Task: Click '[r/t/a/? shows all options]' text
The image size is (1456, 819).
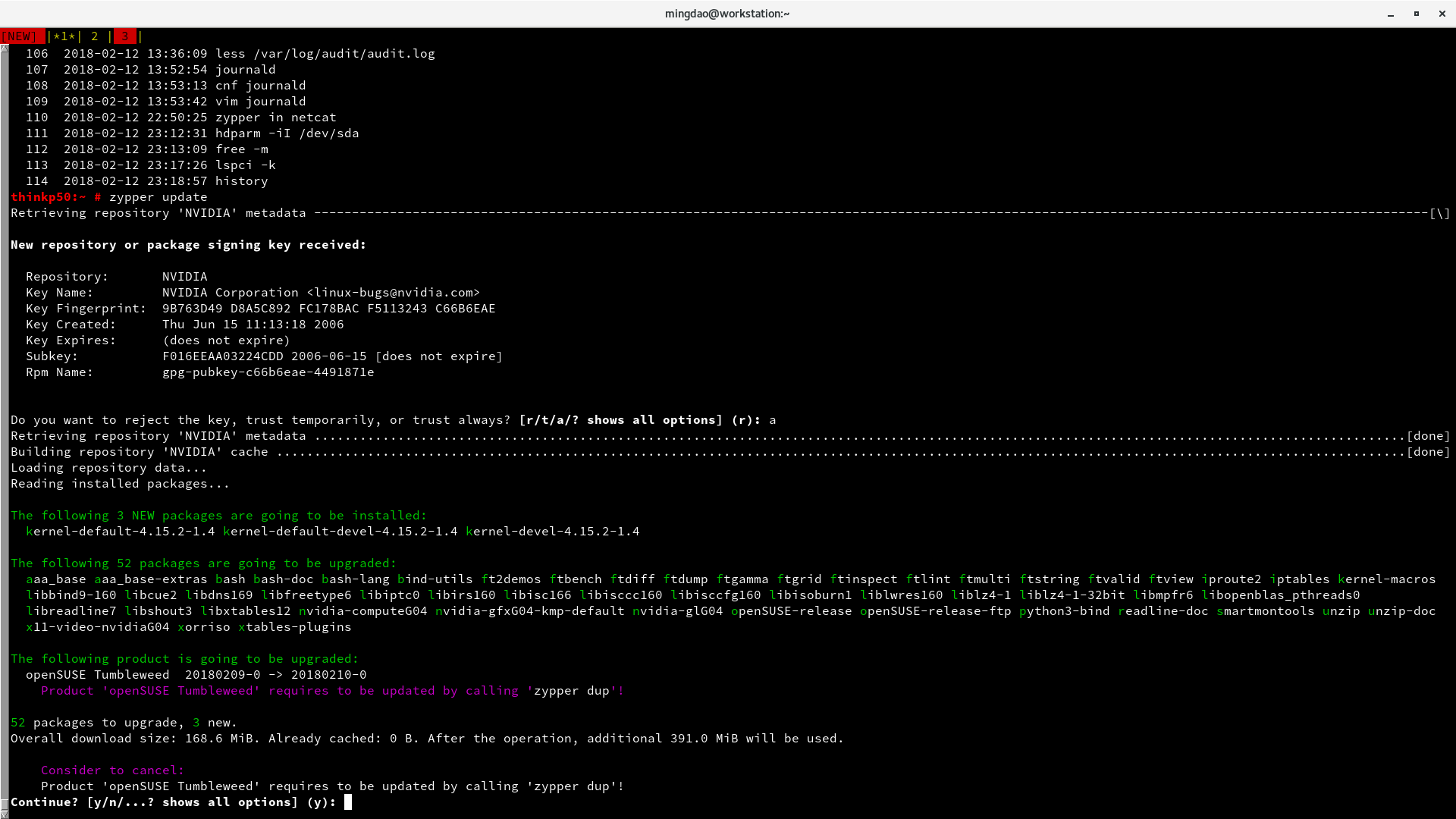Action: [621, 420]
